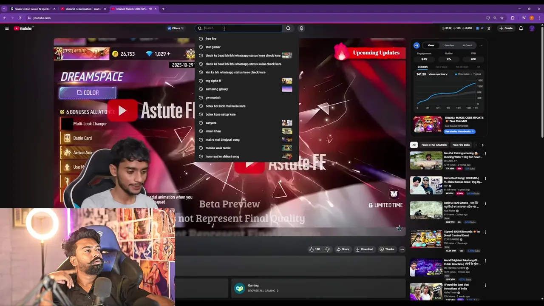Click the Create button
This screenshot has height=306, width=544.
[x=506, y=28]
